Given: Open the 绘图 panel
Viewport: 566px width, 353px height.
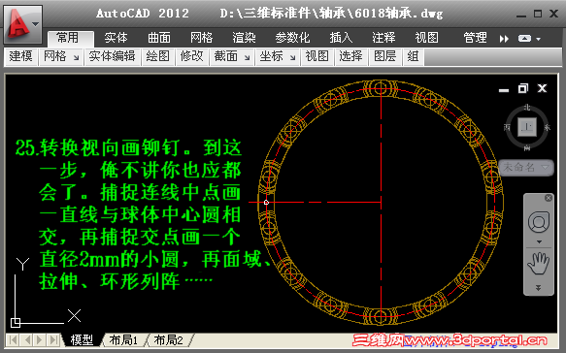Looking at the screenshot, I should tap(157, 56).
